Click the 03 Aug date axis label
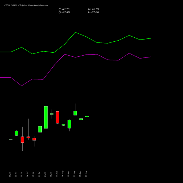Screen dimensions: 183x183 click(57, 174)
